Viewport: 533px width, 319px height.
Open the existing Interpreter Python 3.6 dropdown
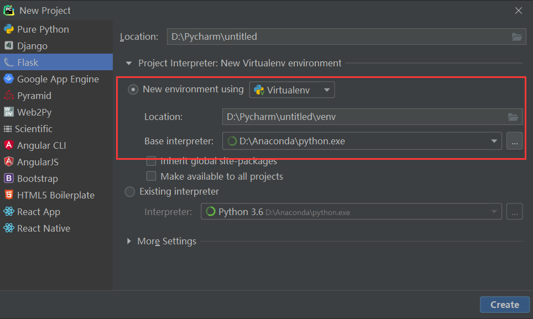(351, 212)
